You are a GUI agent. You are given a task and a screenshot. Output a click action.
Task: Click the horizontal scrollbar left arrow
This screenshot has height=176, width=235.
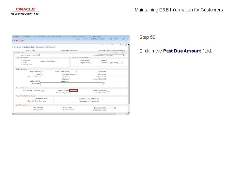pyautogui.click(x=13, y=114)
